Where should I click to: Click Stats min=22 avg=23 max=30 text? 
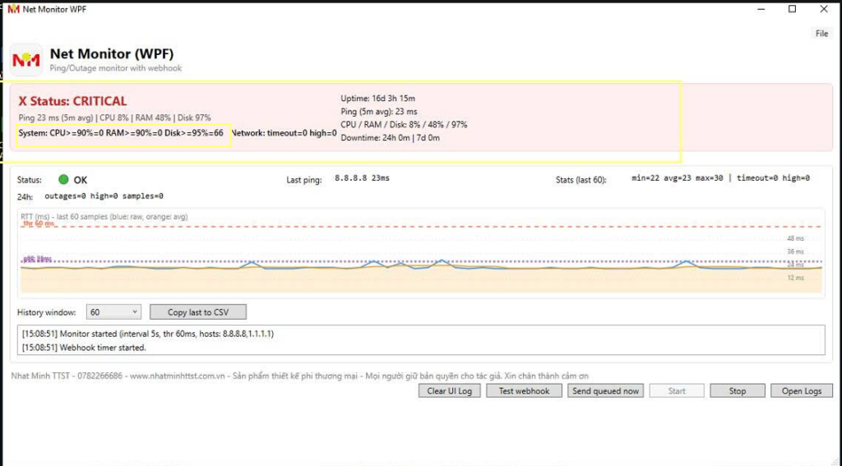(x=720, y=178)
